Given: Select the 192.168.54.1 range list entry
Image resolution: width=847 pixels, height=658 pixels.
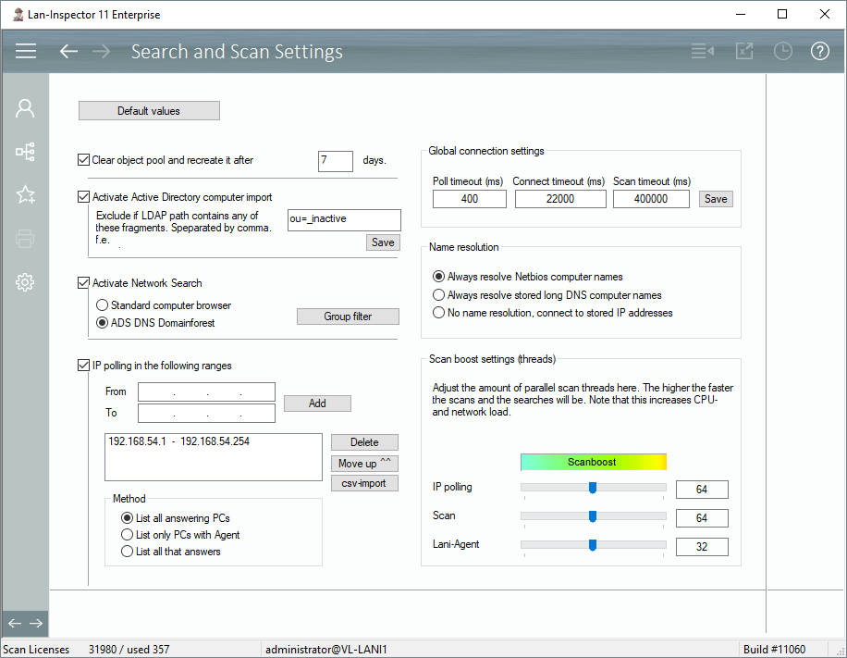Looking at the screenshot, I should [x=178, y=442].
